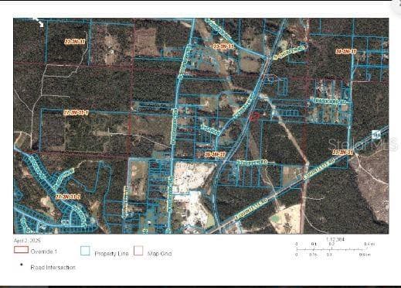Click the Map Grid legend swatch
This screenshot has height=288, width=401.
tap(138, 251)
